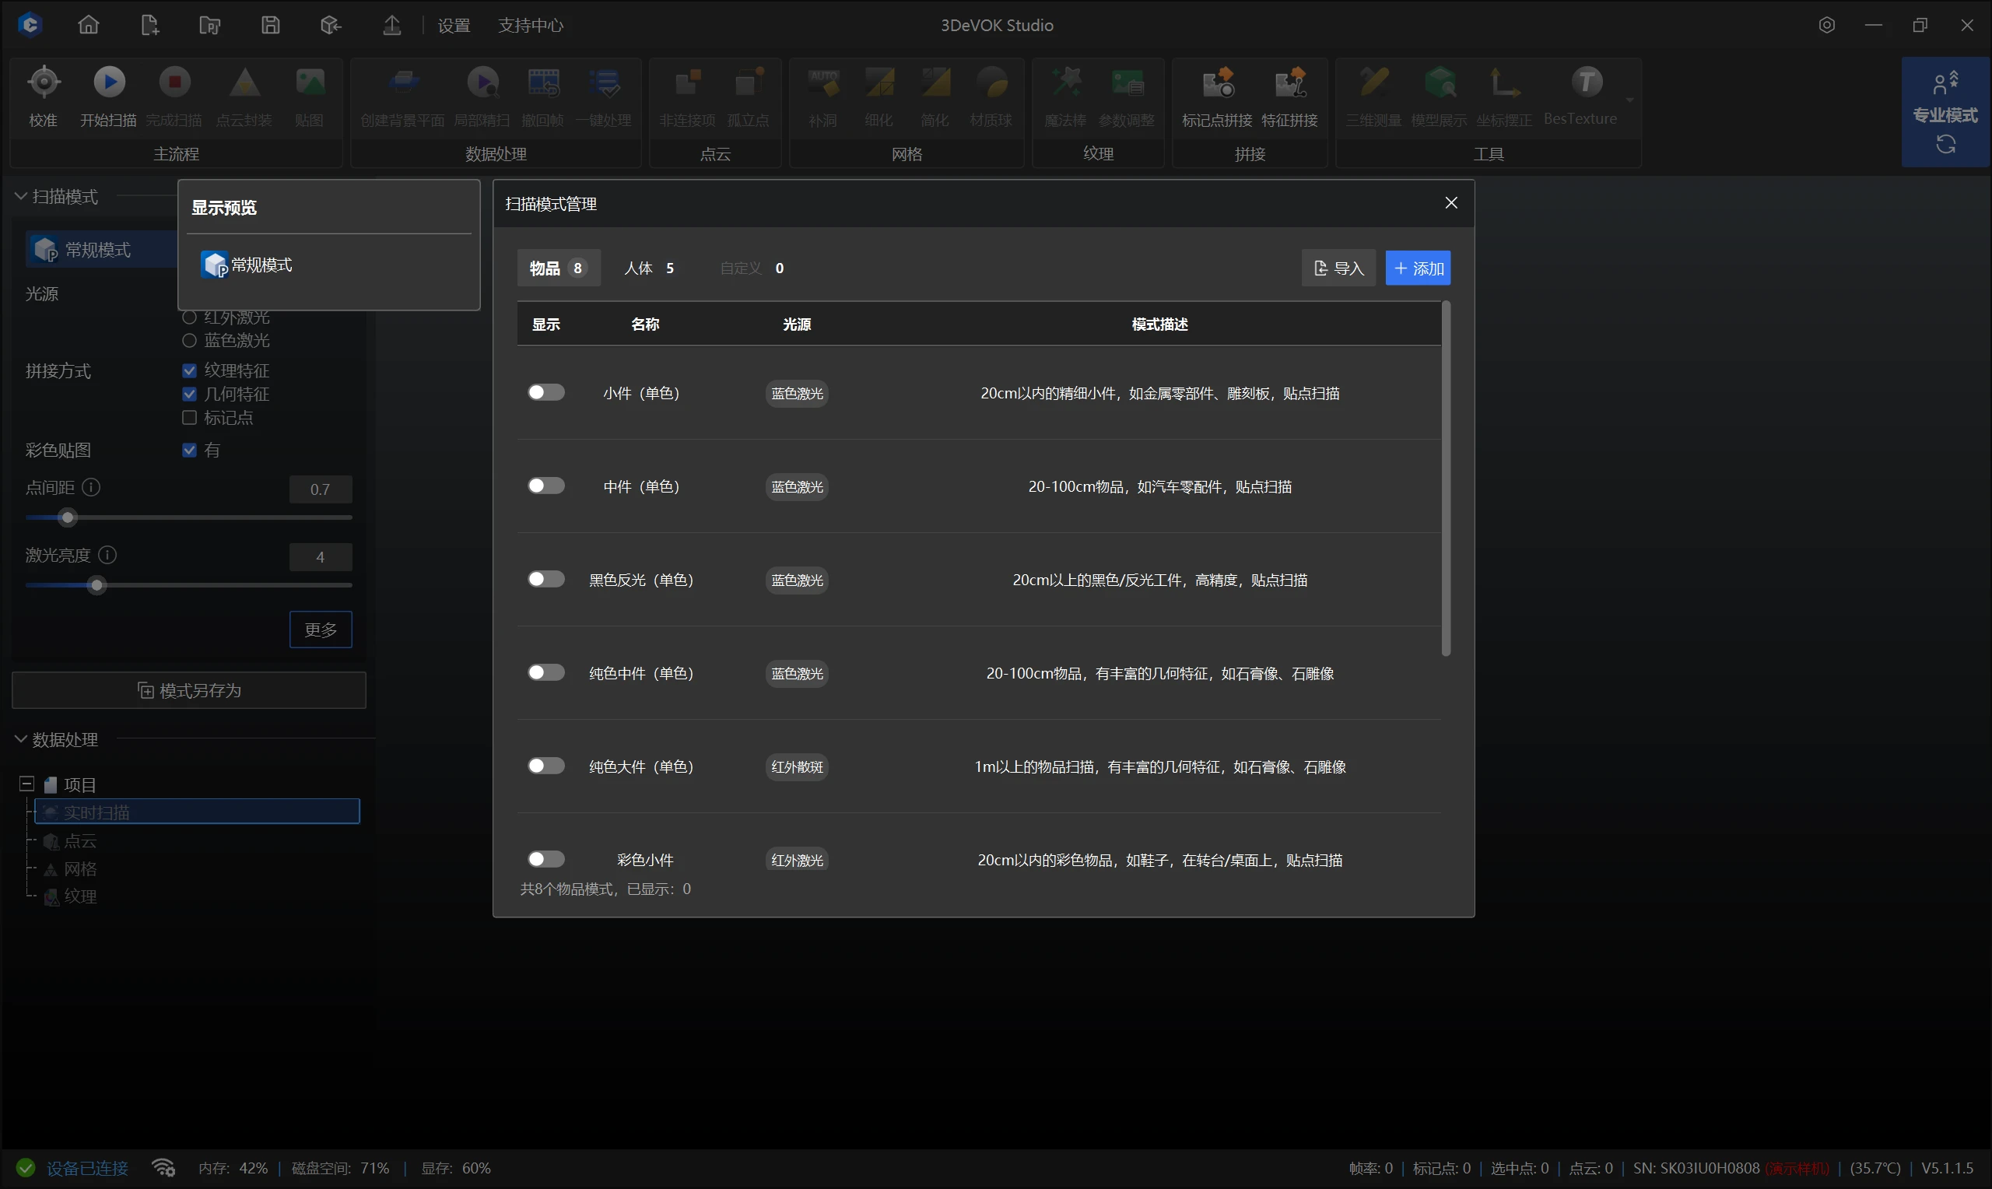The width and height of the screenshot is (1992, 1189).
Task: Open the 特征拼接 feature stitching tool
Action: 1289,83
